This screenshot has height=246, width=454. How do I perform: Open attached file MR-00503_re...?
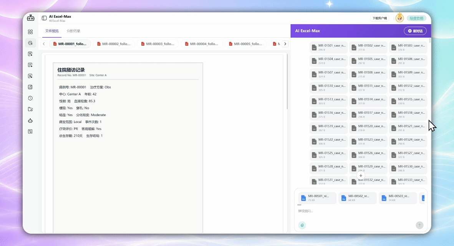398,198
